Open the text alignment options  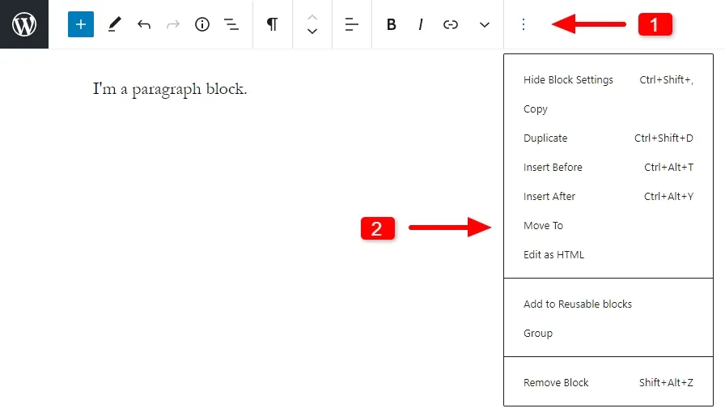pyautogui.click(x=351, y=24)
